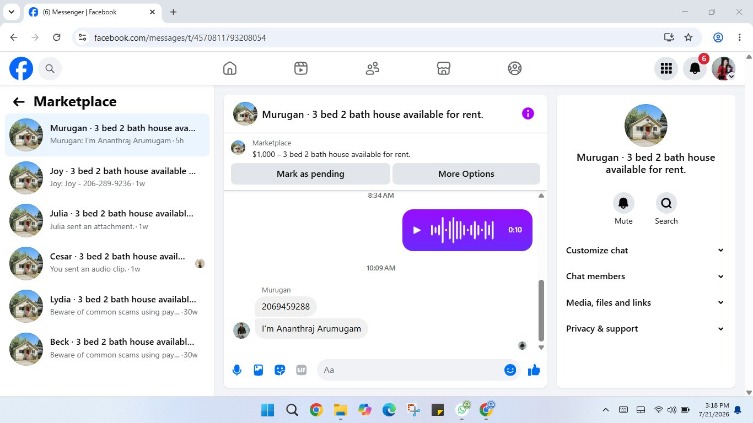The height and width of the screenshot is (423, 753).
Task: Expand the Customize chat section
Action: [646, 250]
